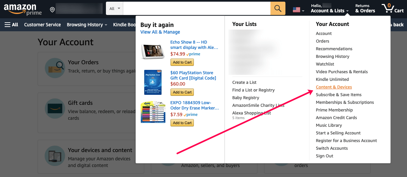Open the View All & Manage link
This screenshot has width=407, height=177.
tap(160, 32)
